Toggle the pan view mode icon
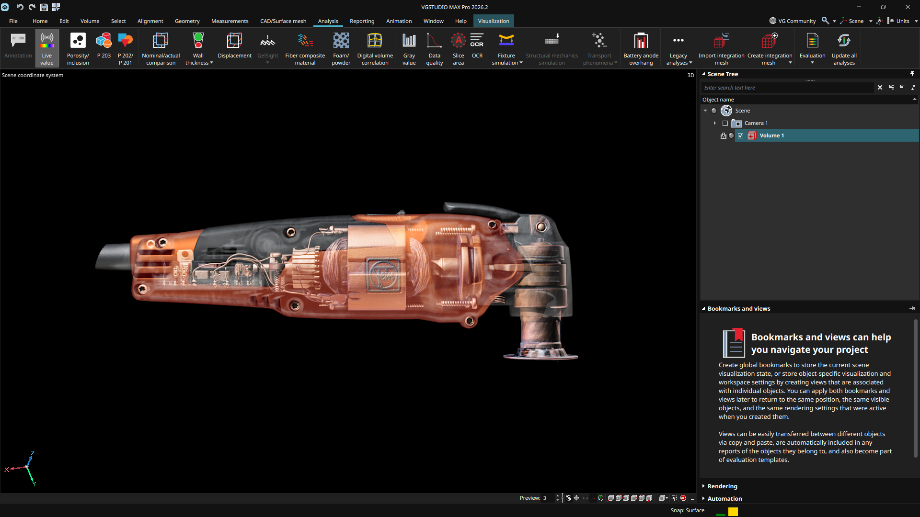920x517 pixels. click(576, 498)
